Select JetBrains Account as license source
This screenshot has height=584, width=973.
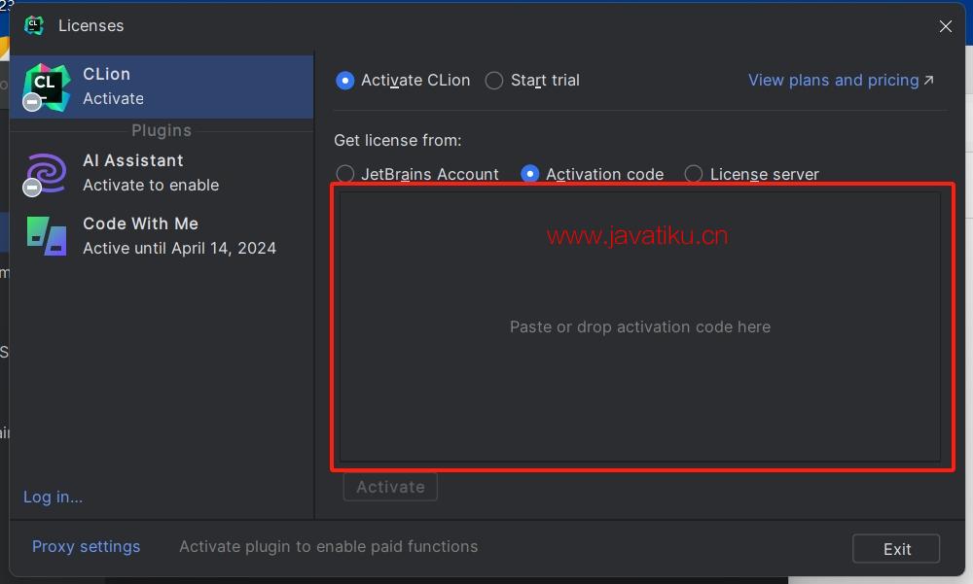coord(345,174)
